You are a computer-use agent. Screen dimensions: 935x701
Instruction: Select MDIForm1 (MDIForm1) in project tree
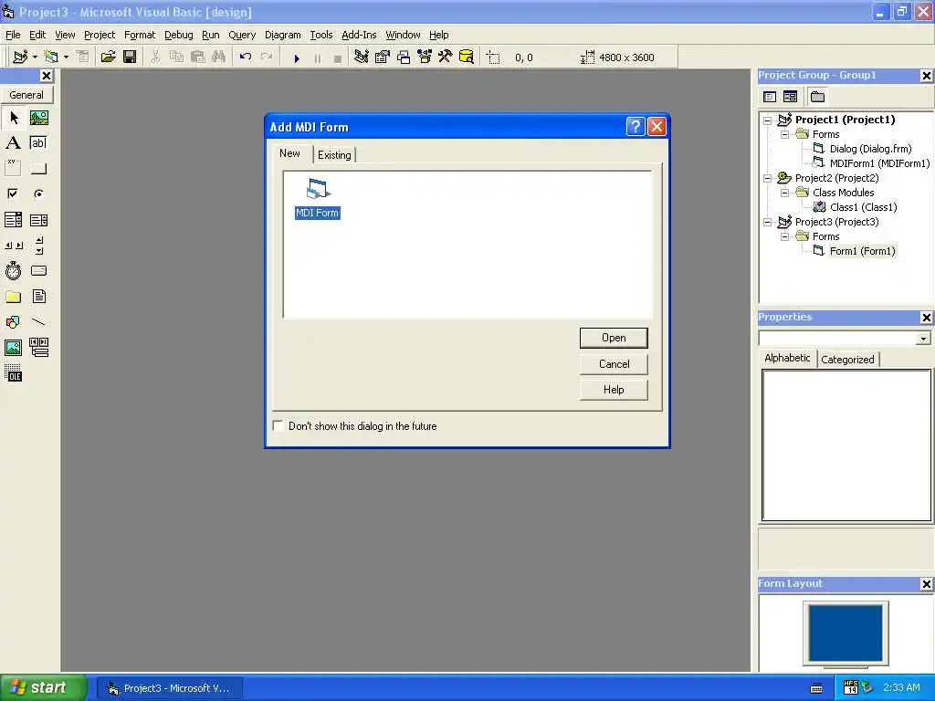879,163
